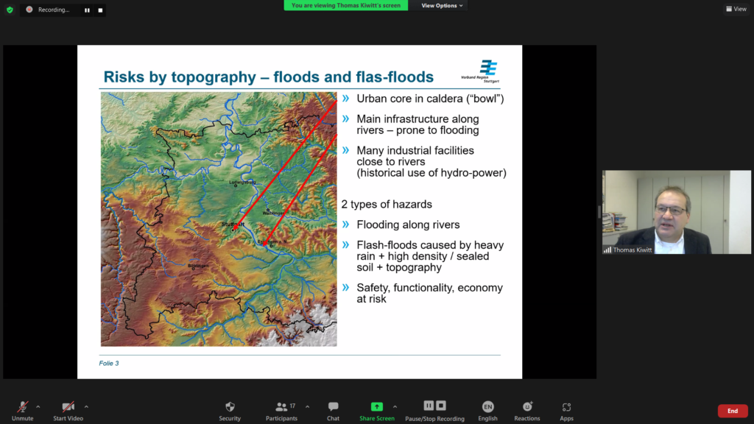
Task: Click the top-left recording stop button
Action: (x=100, y=10)
